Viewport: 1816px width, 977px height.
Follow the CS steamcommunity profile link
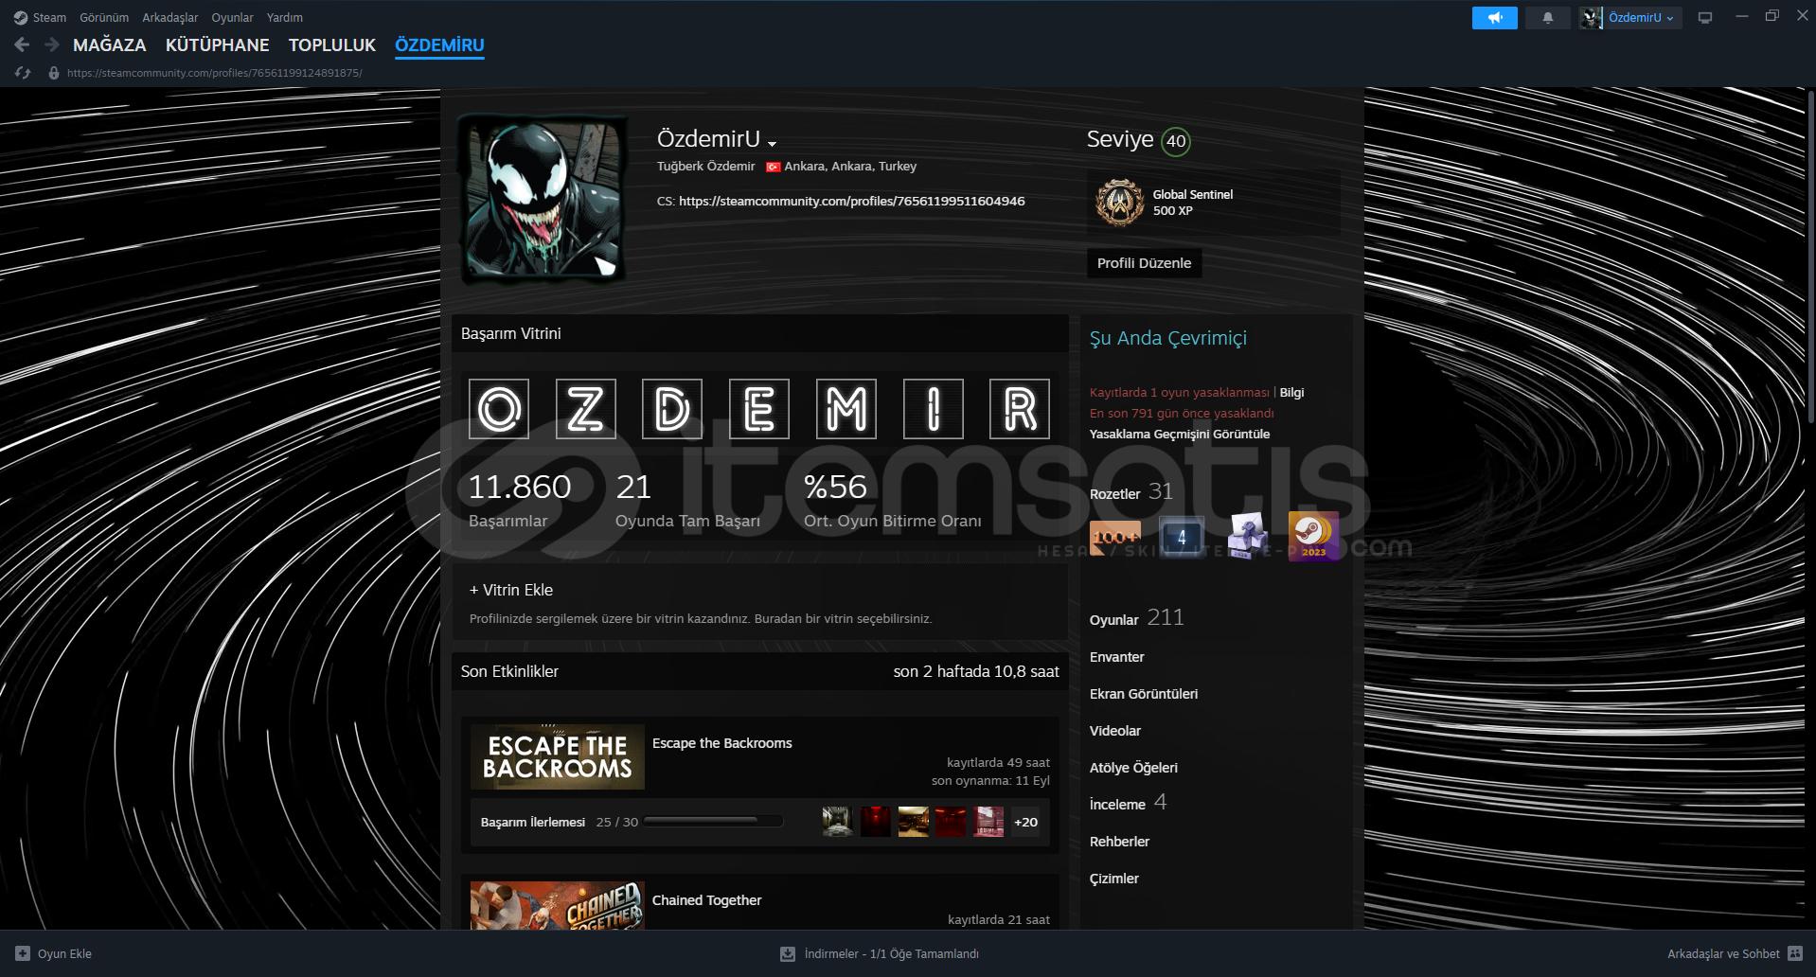[x=851, y=201]
